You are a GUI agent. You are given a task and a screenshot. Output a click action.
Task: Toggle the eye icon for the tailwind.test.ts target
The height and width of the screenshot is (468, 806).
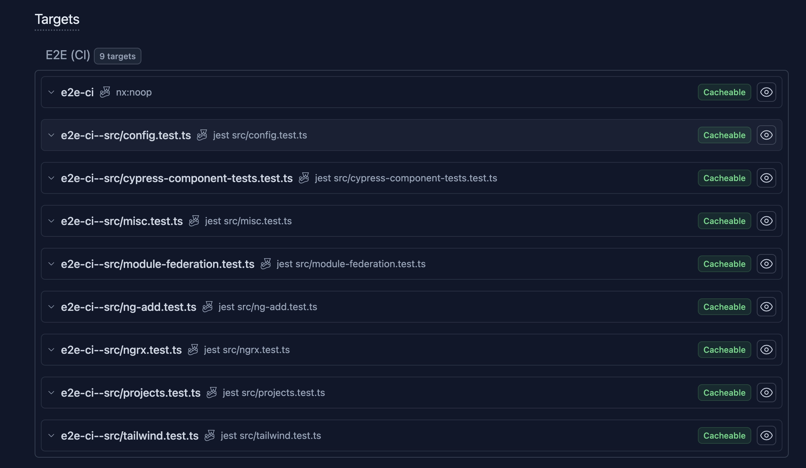[x=766, y=435]
